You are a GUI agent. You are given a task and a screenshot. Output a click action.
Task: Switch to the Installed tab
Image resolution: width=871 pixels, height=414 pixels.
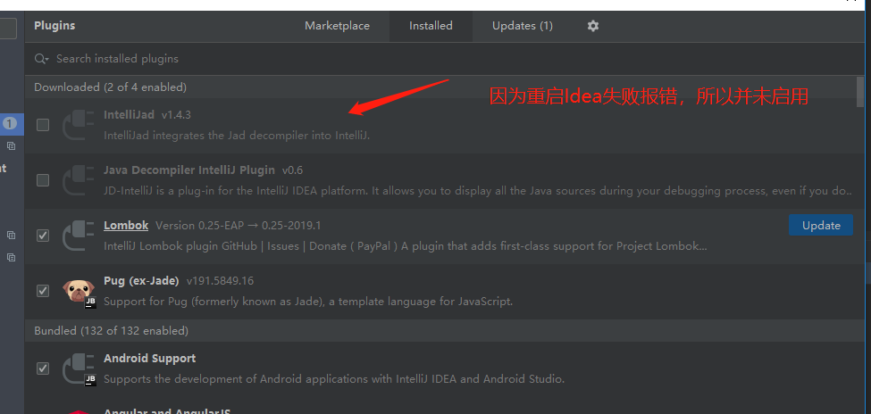[x=431, y=26]
